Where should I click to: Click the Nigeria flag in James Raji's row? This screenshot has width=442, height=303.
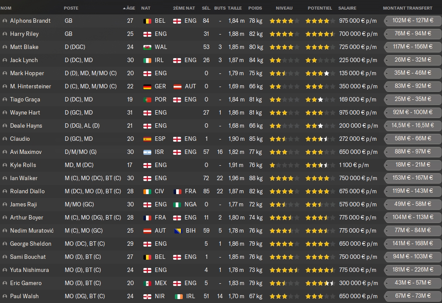click(177, 204)
